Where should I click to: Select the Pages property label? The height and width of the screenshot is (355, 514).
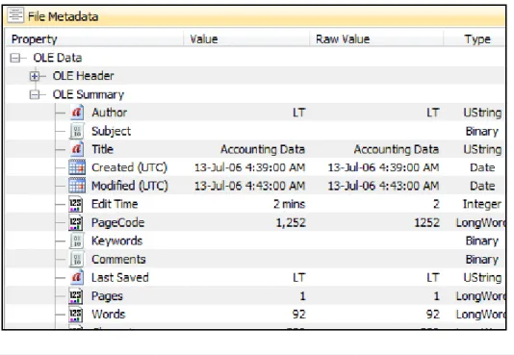[x=107, y=296]
